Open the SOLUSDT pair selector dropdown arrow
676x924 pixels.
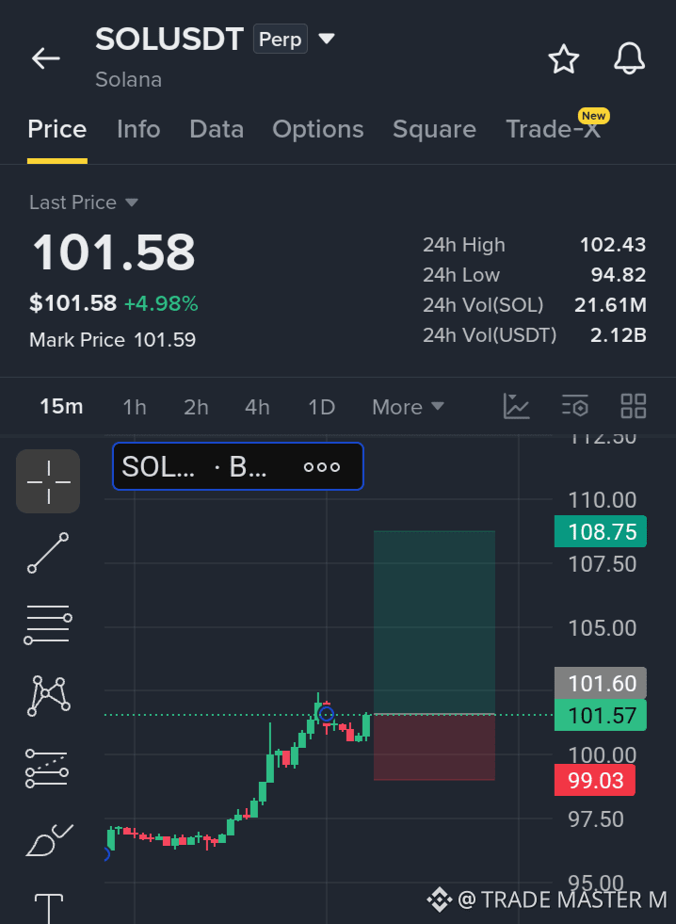point(326,39)
